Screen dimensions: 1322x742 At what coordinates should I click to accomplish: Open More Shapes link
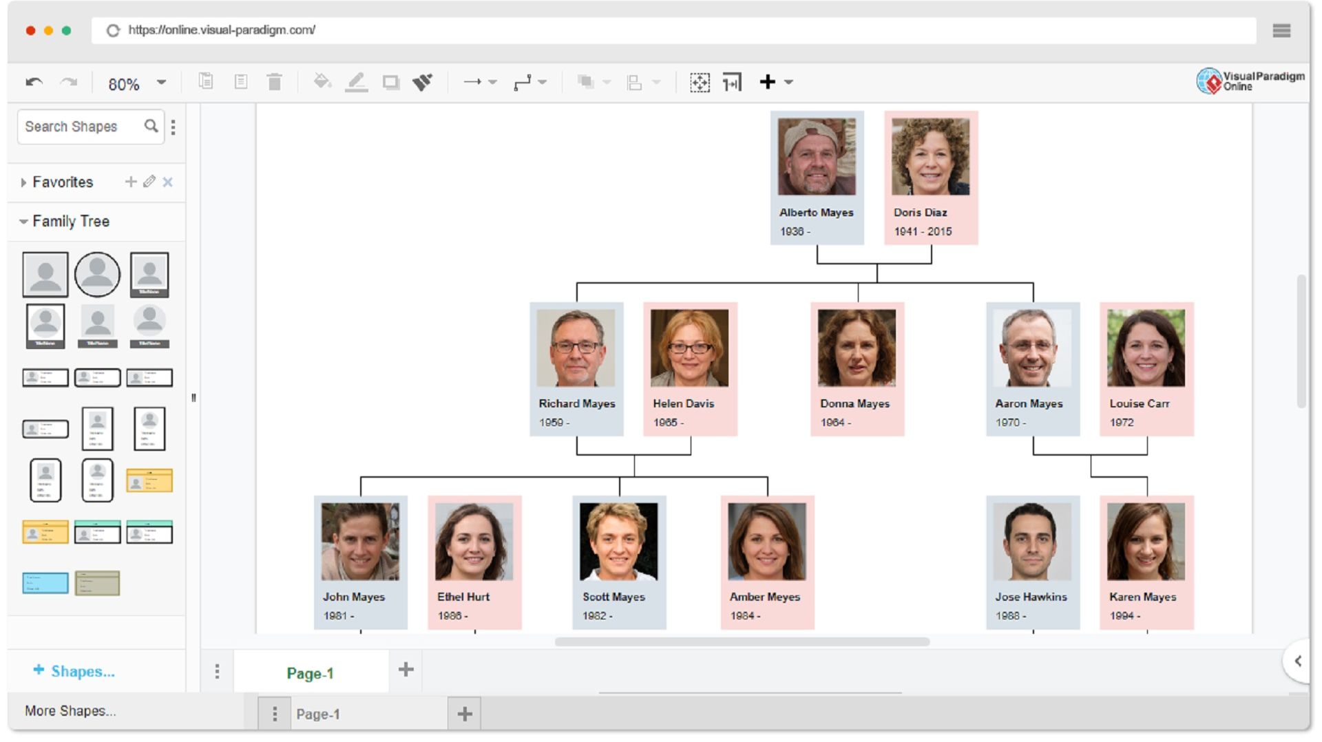[71, 710]
